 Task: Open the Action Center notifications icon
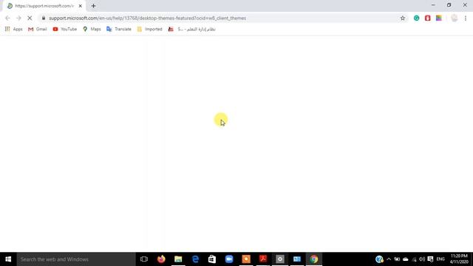(430, 259)
